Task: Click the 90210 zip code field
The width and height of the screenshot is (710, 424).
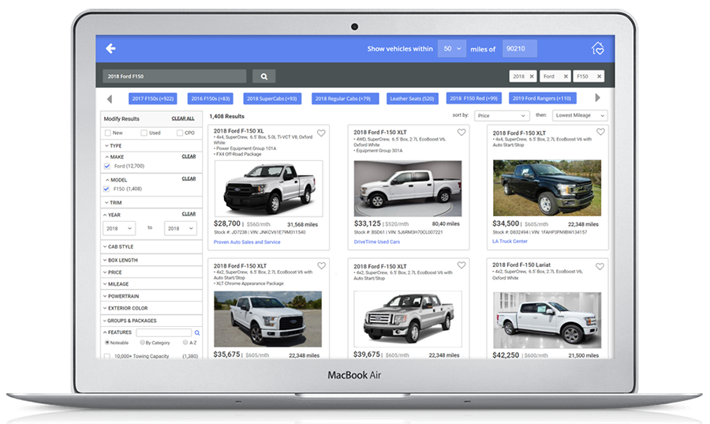Action: [519, 48]
